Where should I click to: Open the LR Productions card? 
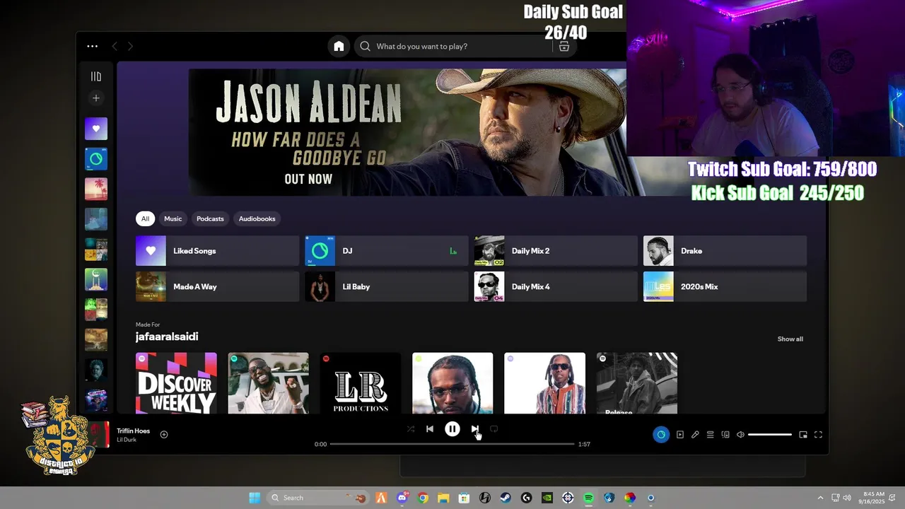pyautogui.click(x=361, y=383)
